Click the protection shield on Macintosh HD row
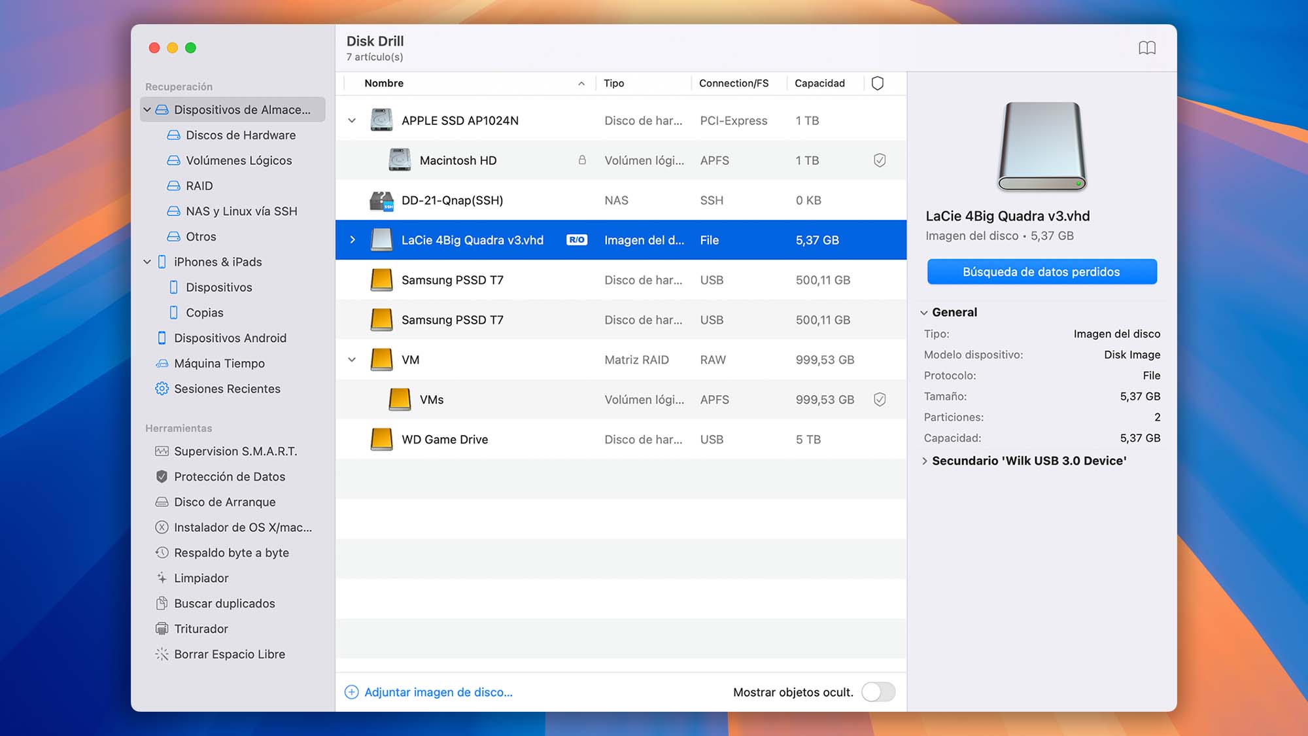The height and width of the screenshot is (736, 1308). coord(880,160)
